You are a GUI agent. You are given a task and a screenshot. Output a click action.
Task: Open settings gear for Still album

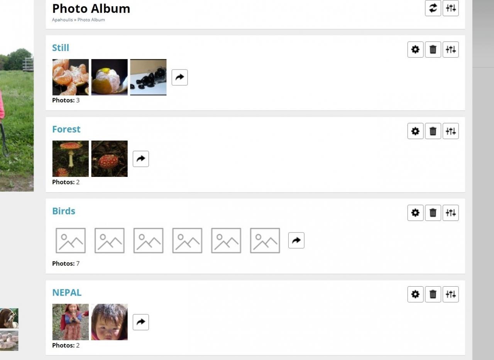[415, 49]
